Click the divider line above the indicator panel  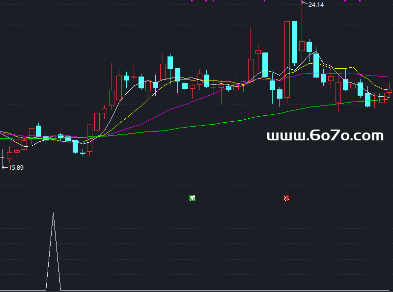click(x=196, y=202)
